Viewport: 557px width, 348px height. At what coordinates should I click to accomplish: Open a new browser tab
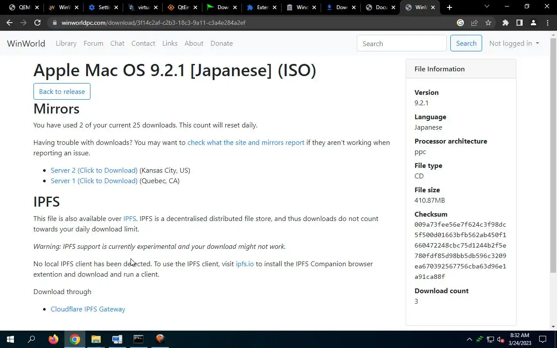click(x=450, y=7)
